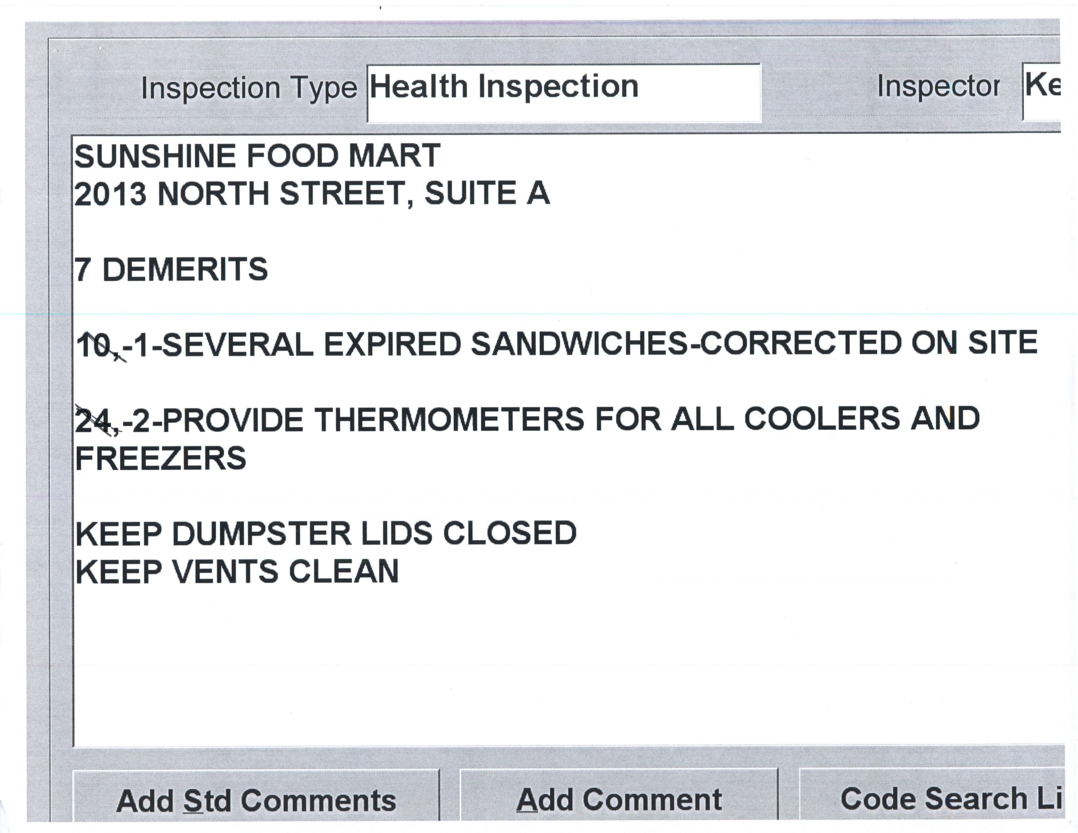The width and height of the screenshot is (1078, 833).
Task: Place cursor on SUNSHINE FOOD MART line
Action: (x=257, y=156)
